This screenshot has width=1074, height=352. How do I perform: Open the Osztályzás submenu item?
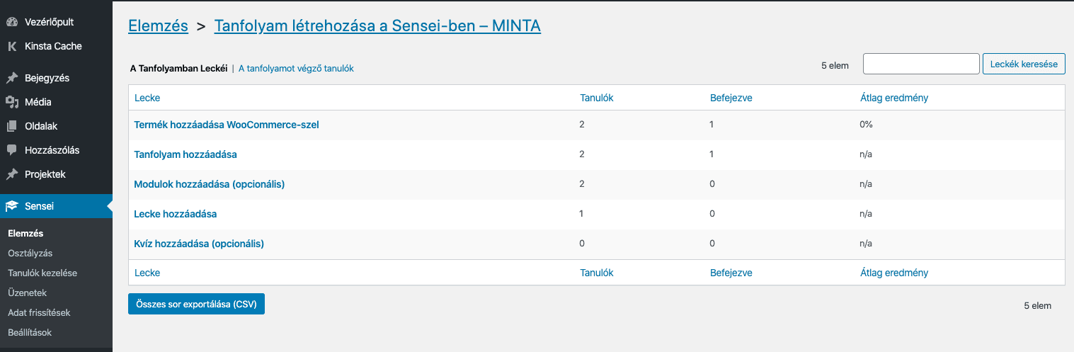(30, 253)
